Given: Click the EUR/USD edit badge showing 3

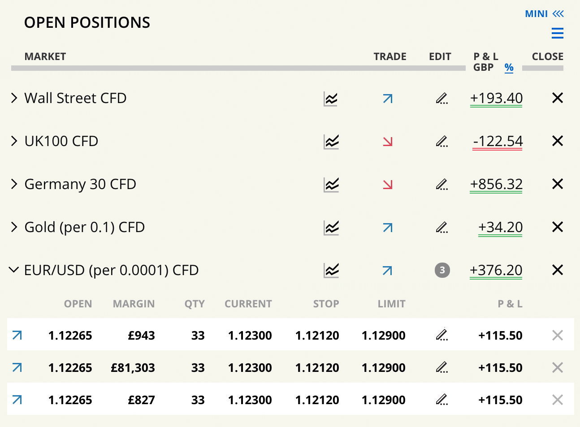Looking at the screenshot, I should coord(442,270).
